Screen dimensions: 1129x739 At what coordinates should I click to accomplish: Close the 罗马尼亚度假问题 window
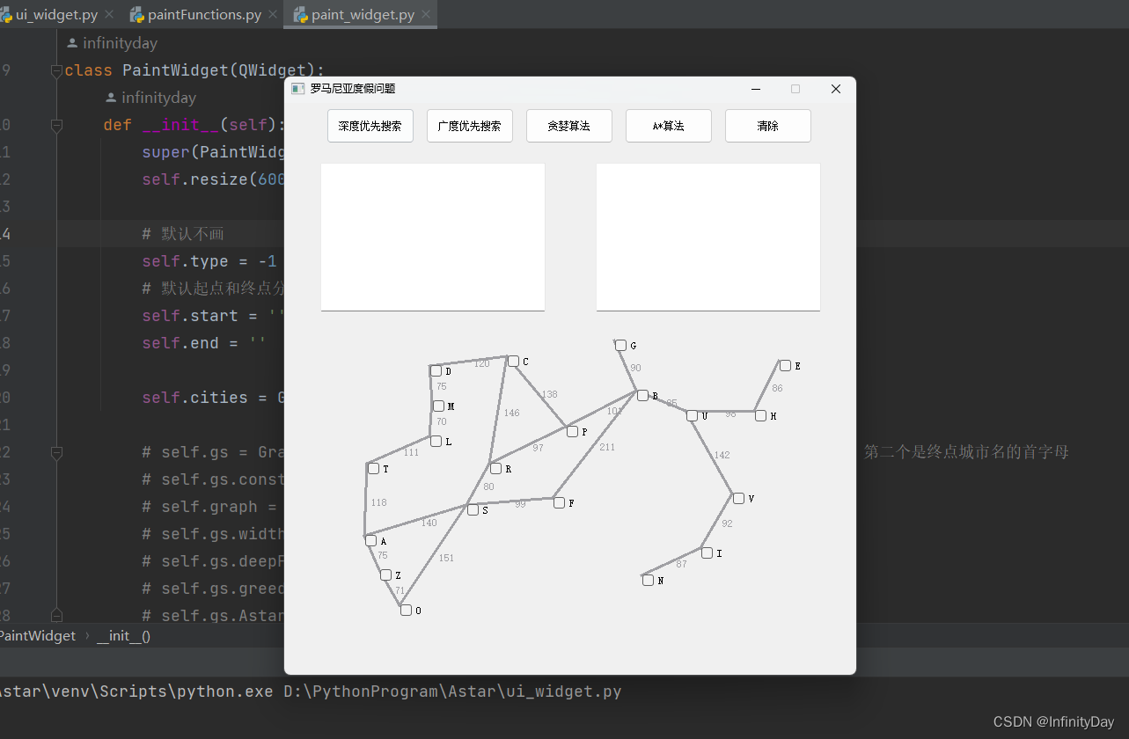(836, 89)
